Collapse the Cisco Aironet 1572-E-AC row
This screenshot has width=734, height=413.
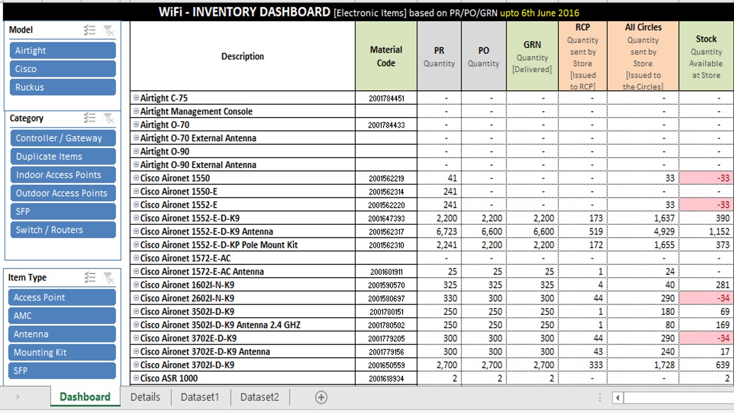[x=136, y=258]
